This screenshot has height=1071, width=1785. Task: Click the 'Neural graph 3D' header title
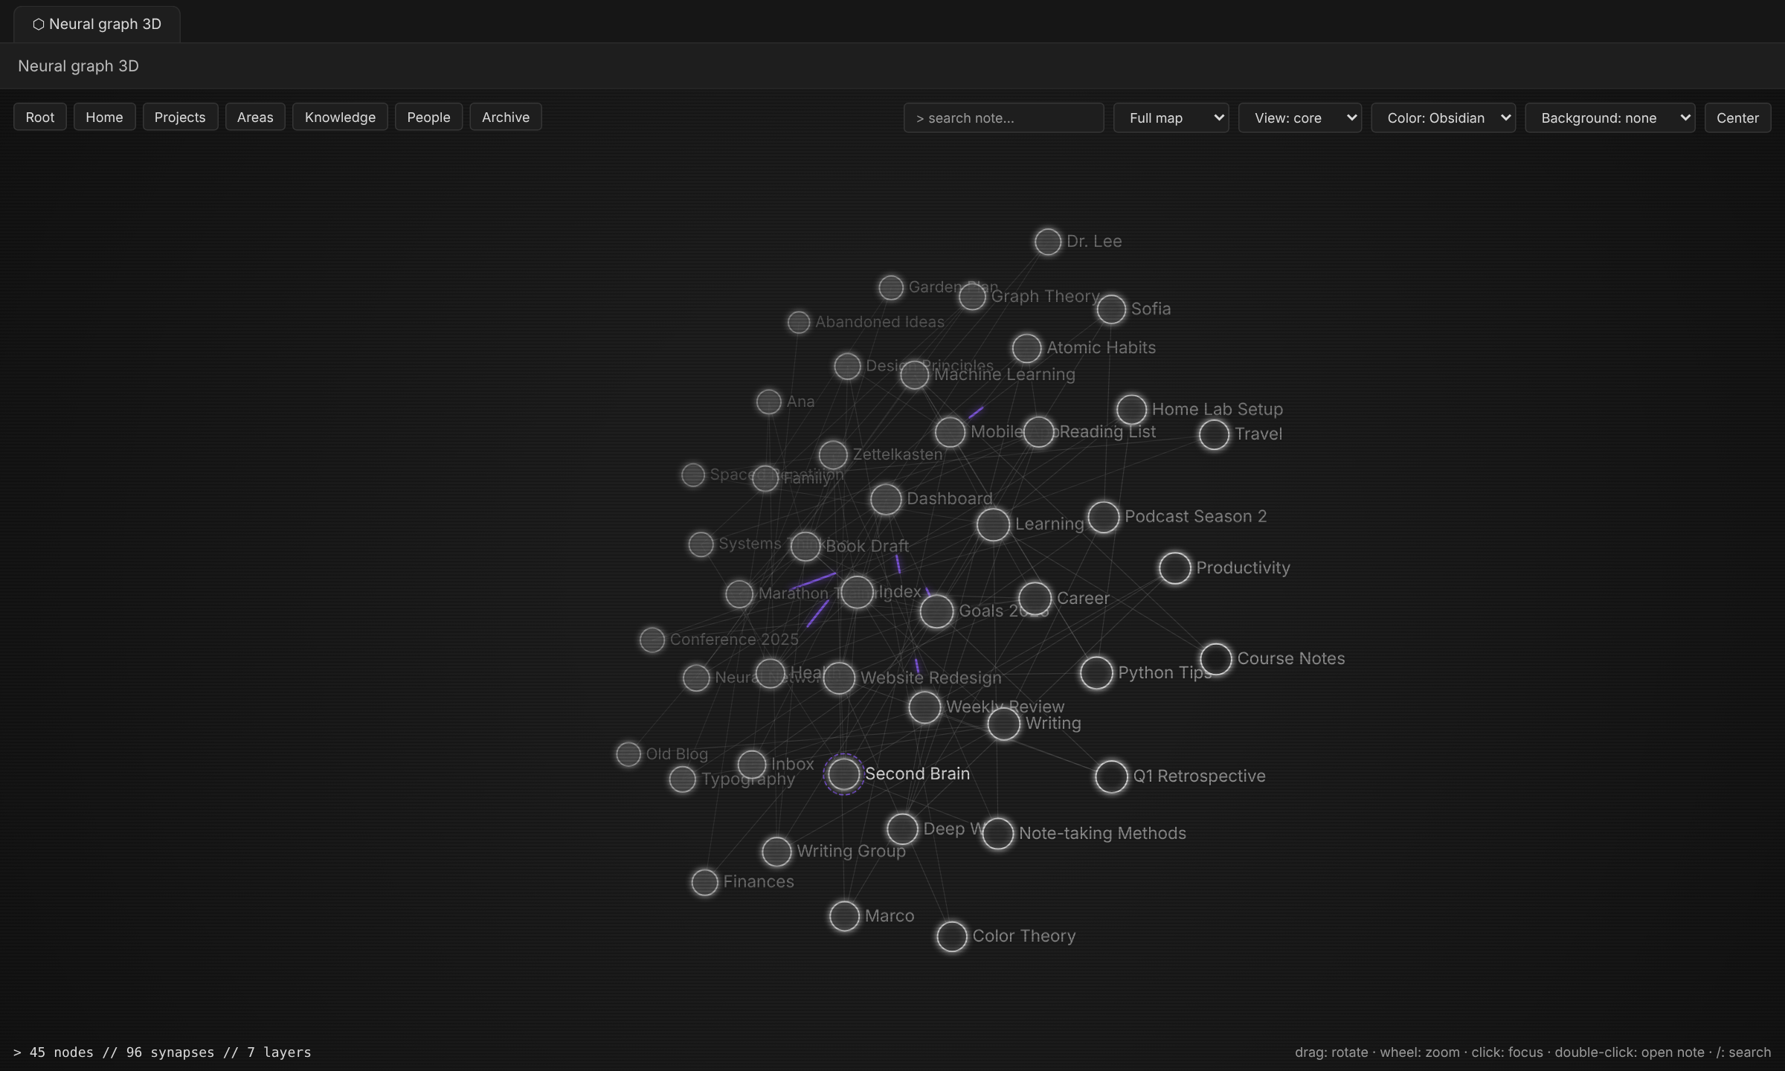pos(78,66)
